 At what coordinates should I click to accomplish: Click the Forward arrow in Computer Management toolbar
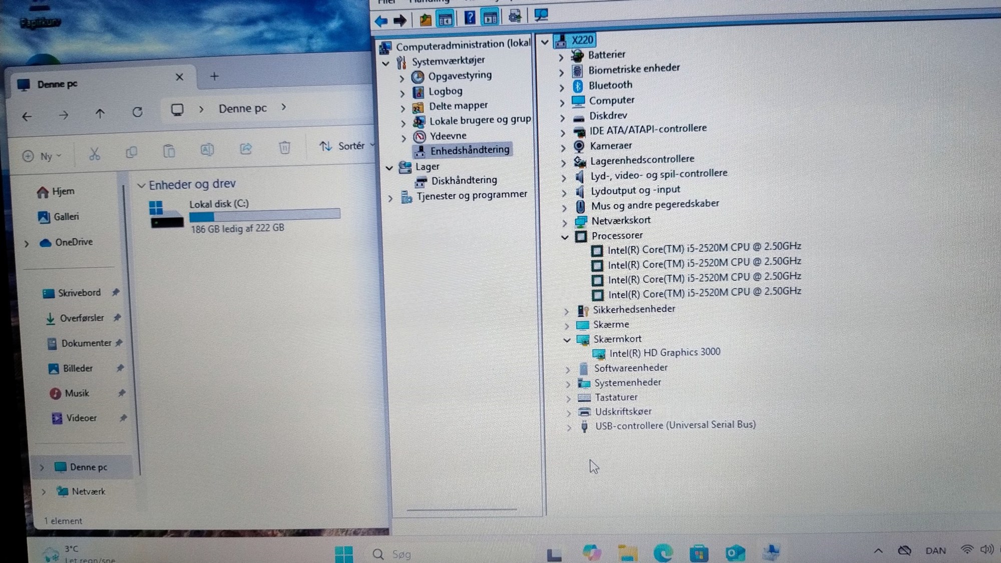pyautogui.click(x=400, y=21)
